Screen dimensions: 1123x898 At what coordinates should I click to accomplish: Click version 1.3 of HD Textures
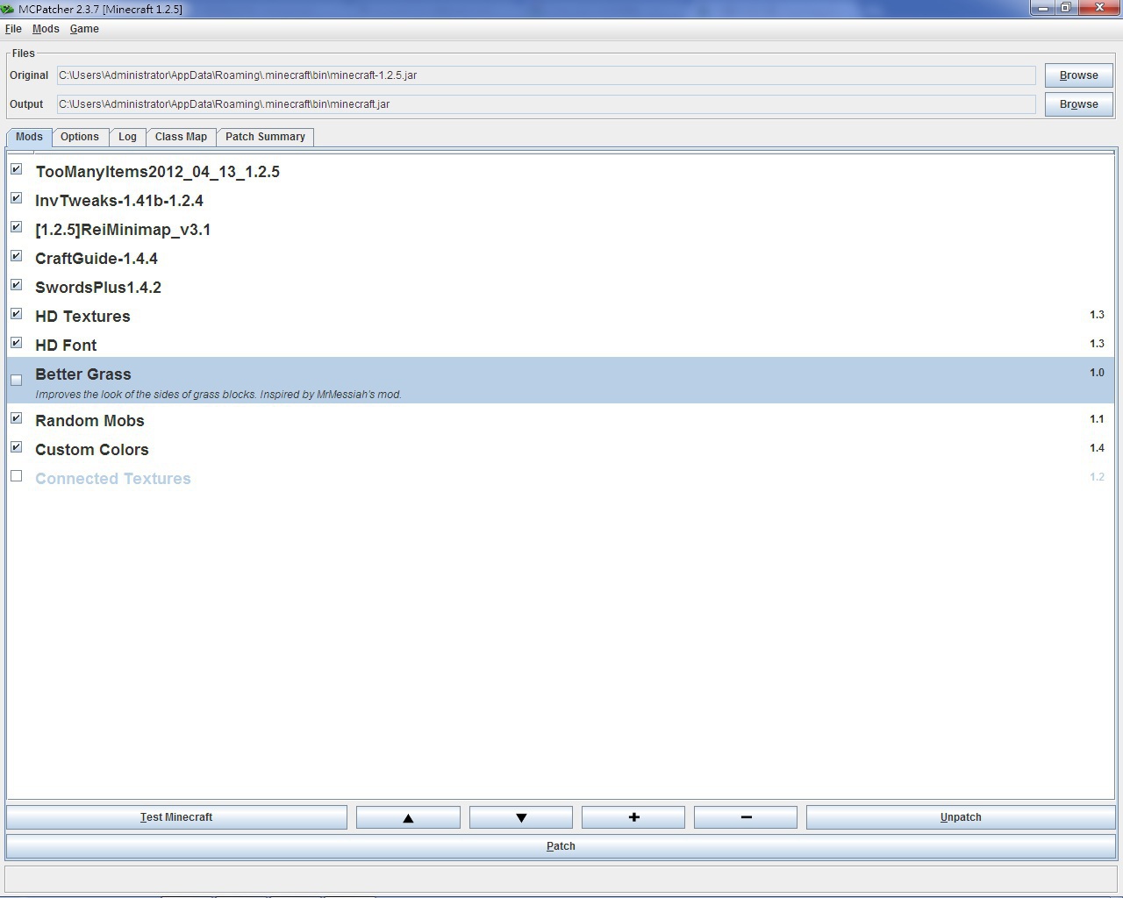(1097, 315)
